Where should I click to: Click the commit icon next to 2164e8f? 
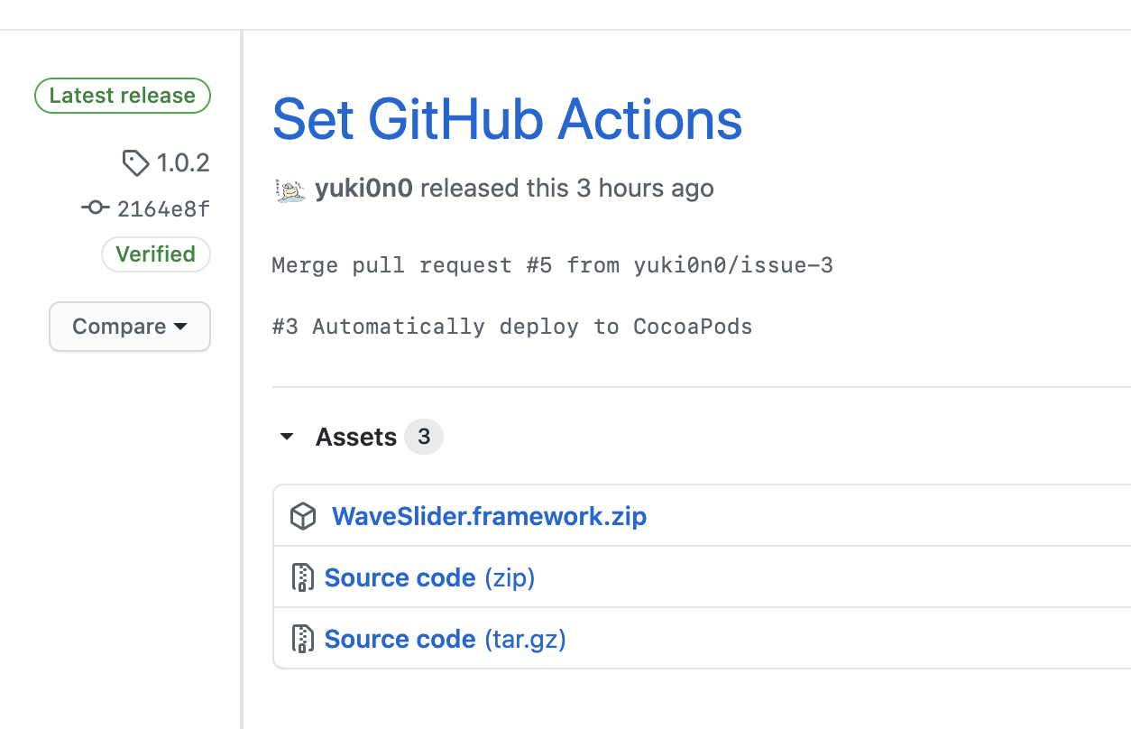(x=95, y=208)
